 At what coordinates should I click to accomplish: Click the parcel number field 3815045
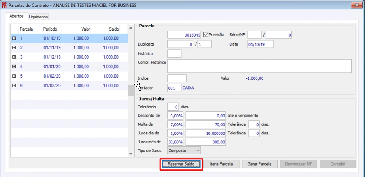pos(184,35)
